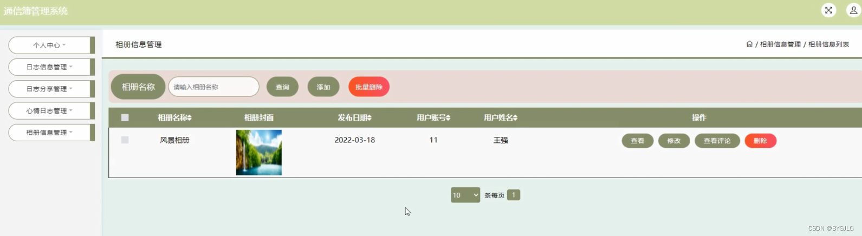The width and height of the screenshot is (862, 236).
Task: Click the 批量删除 batch delete button
Action: [x=369, y=87]
